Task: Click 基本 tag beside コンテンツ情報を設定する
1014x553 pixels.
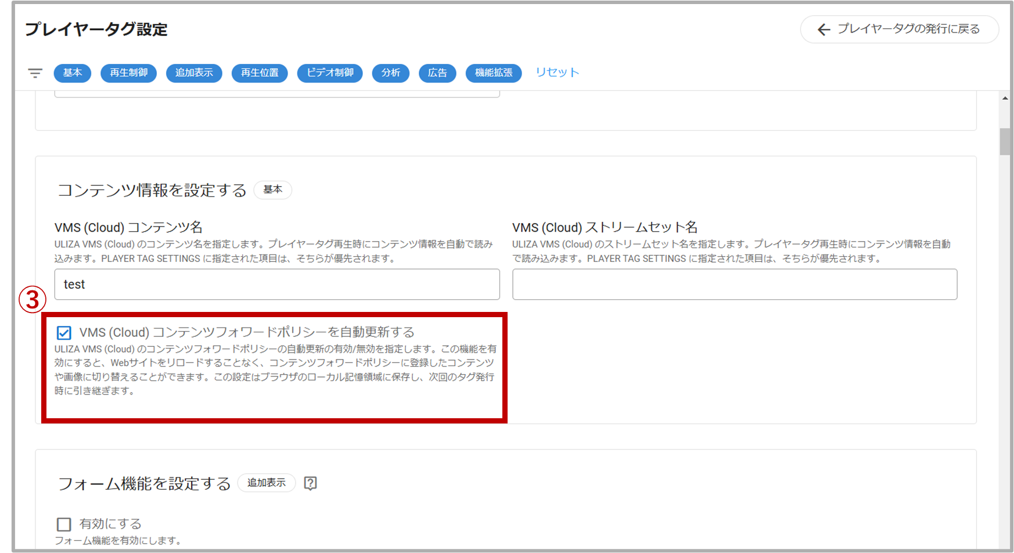Action: [x=273, y=190]
